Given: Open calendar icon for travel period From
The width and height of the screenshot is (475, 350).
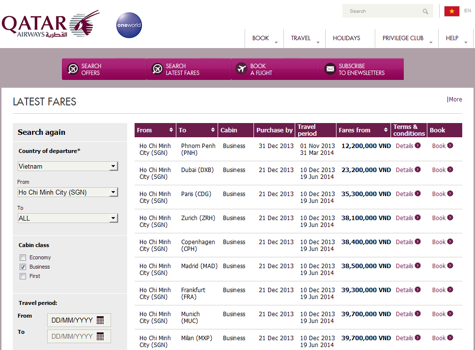Looking at the screenshot, I should 100,321.
